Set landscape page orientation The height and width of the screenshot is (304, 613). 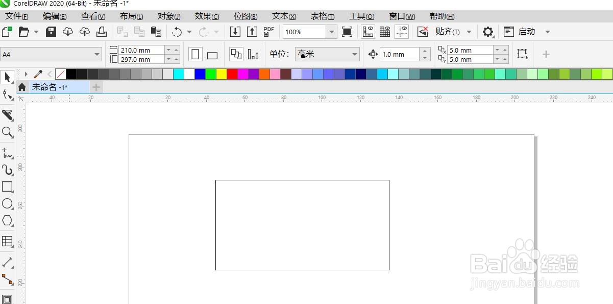(x=212, y=54)
